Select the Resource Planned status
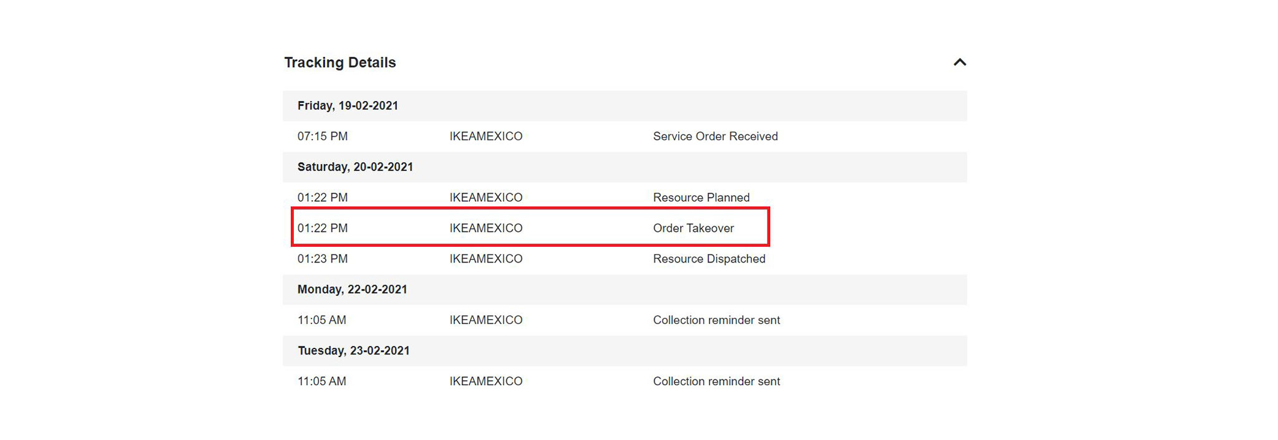 tap(701, 197)
